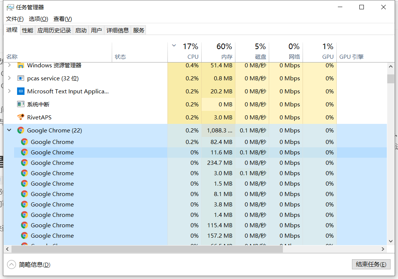Click the 115.4 MB memory cell
Viewport: 398px width, 279px height.
218,225
